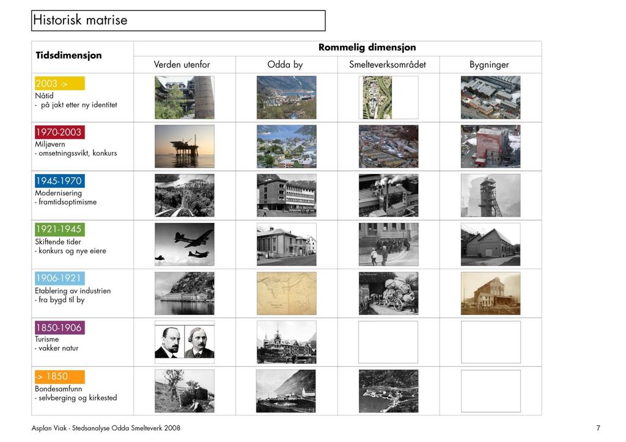Select the text 'på jakt etter ny identitet'

click(79, 105)
